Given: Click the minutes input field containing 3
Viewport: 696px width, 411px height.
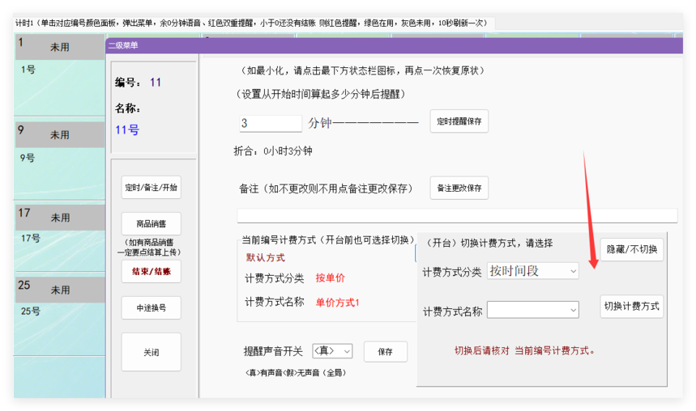Looking at the screenshot, I should pyautogui.click(x=271, y=123).
